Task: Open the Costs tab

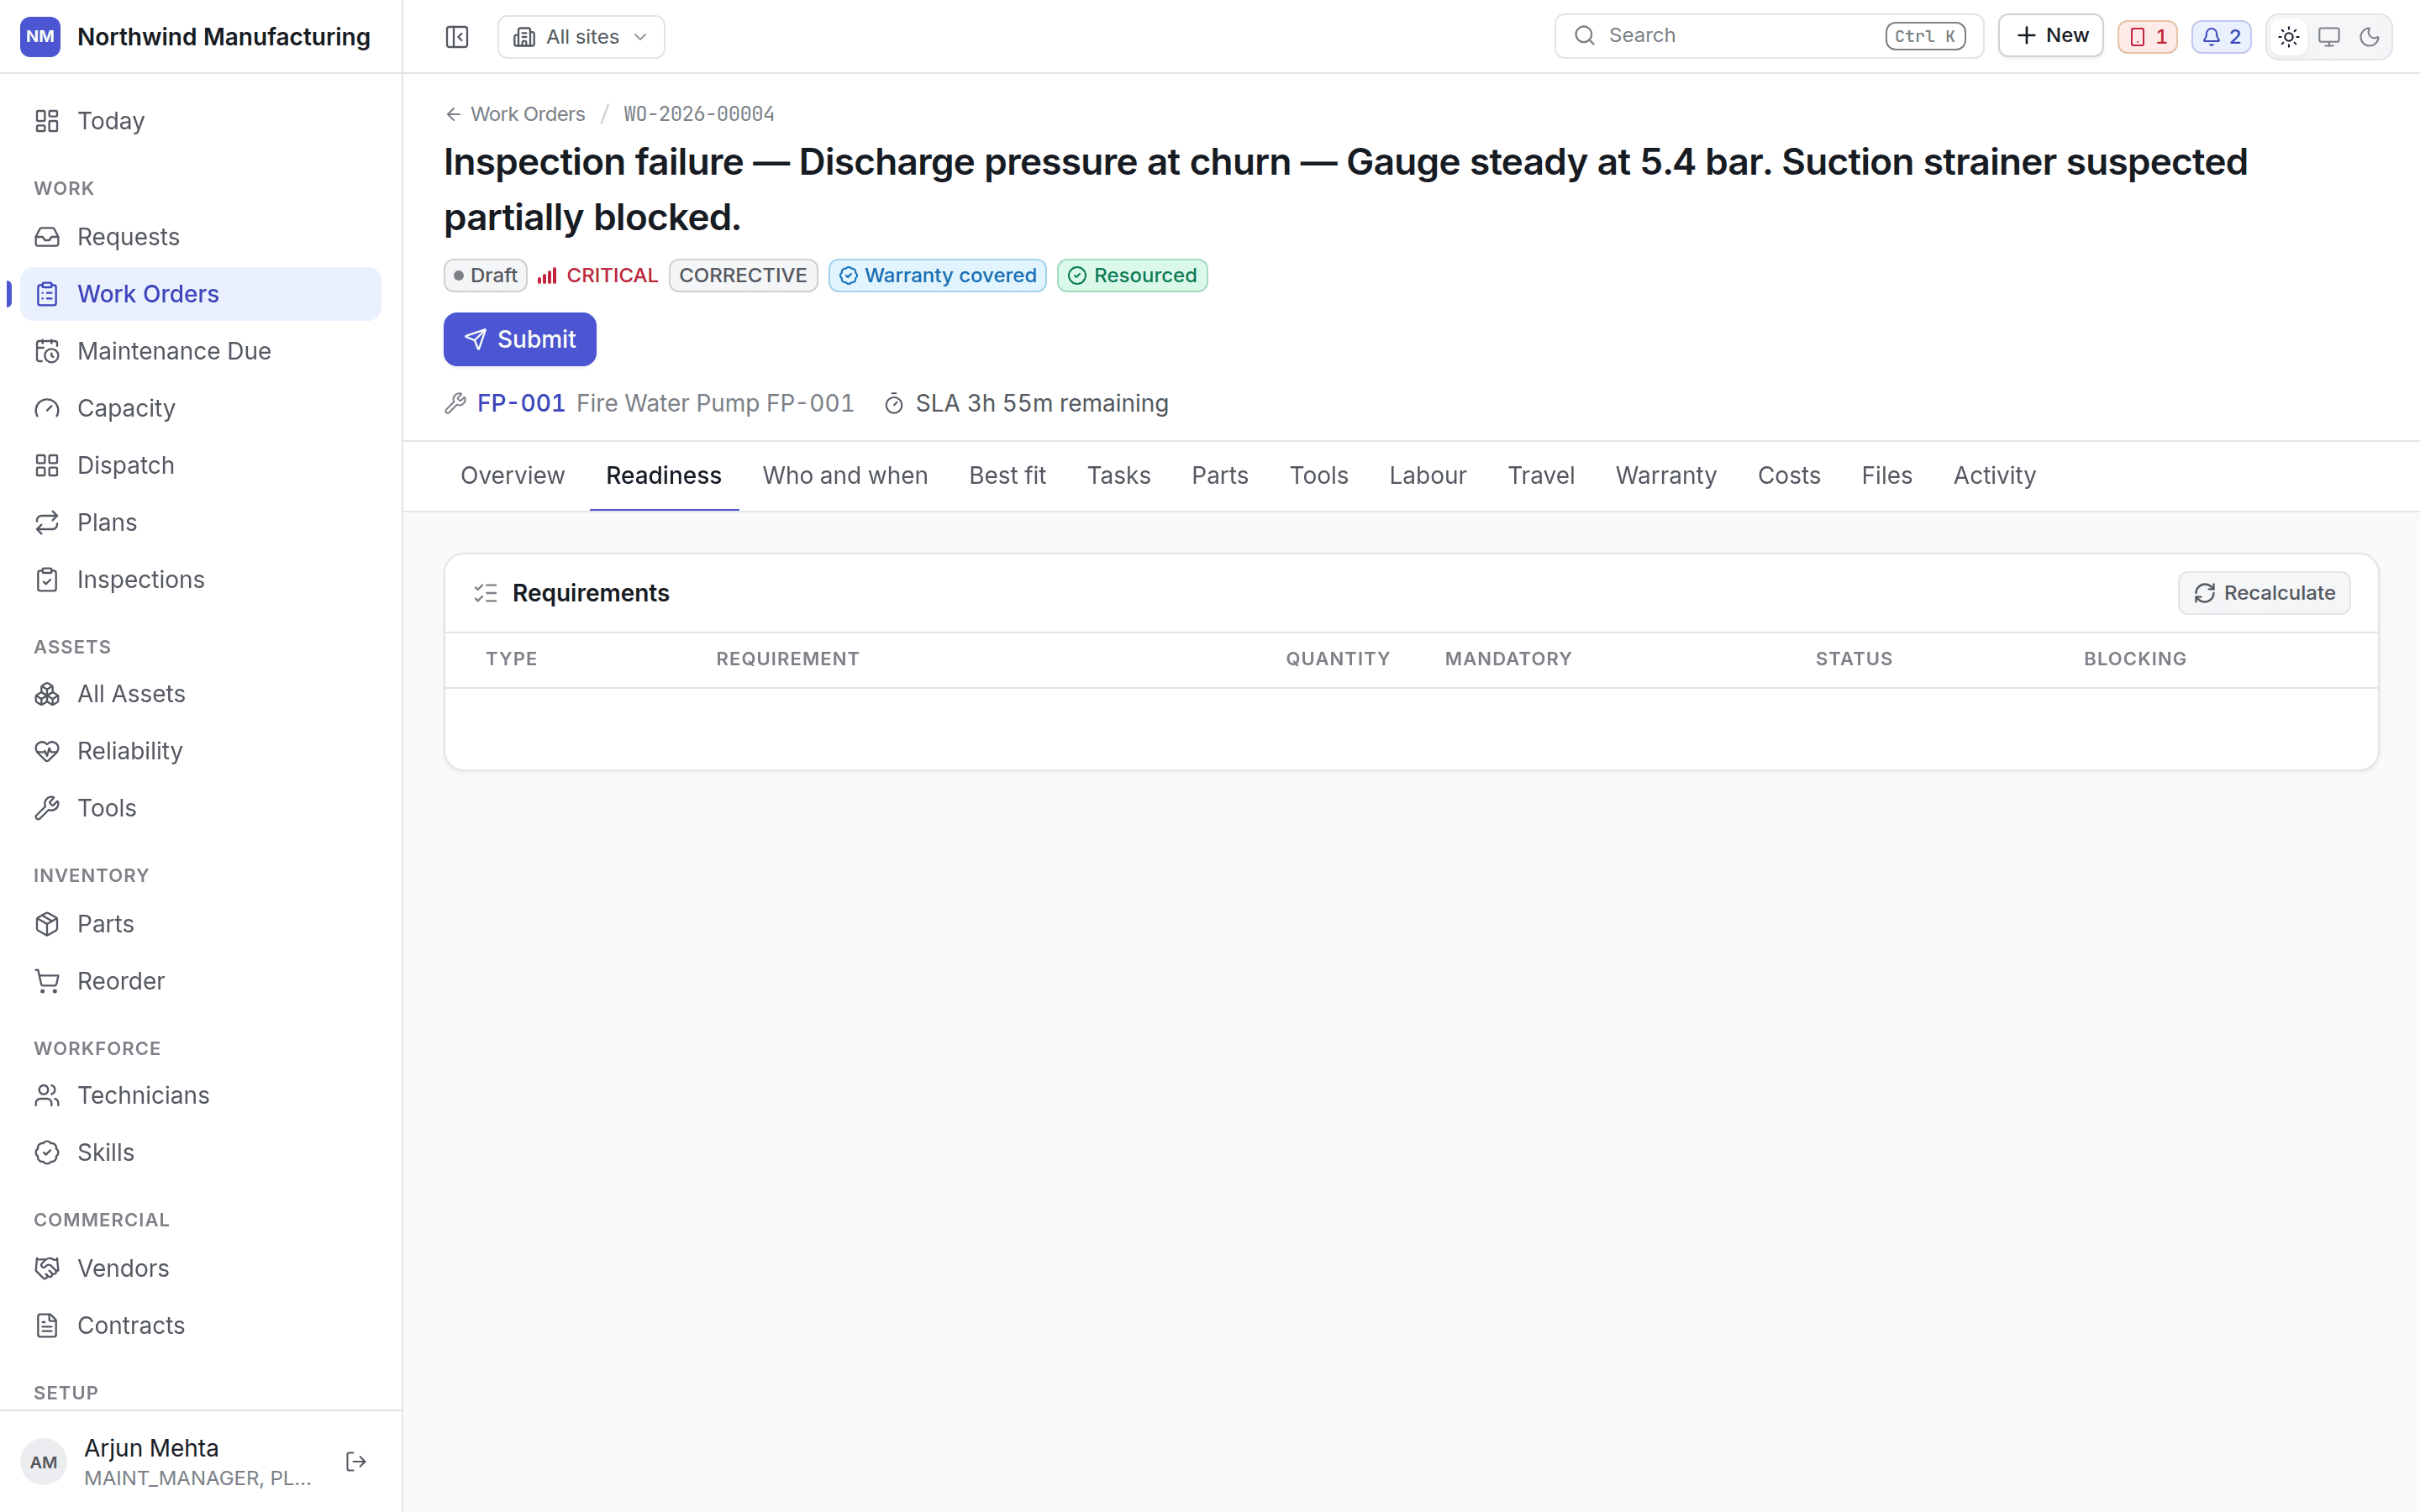Action: point(1788,476)
